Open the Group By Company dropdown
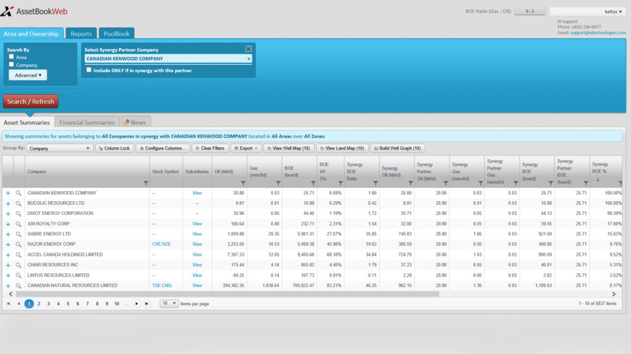631x354 pixels. point(59,148)
